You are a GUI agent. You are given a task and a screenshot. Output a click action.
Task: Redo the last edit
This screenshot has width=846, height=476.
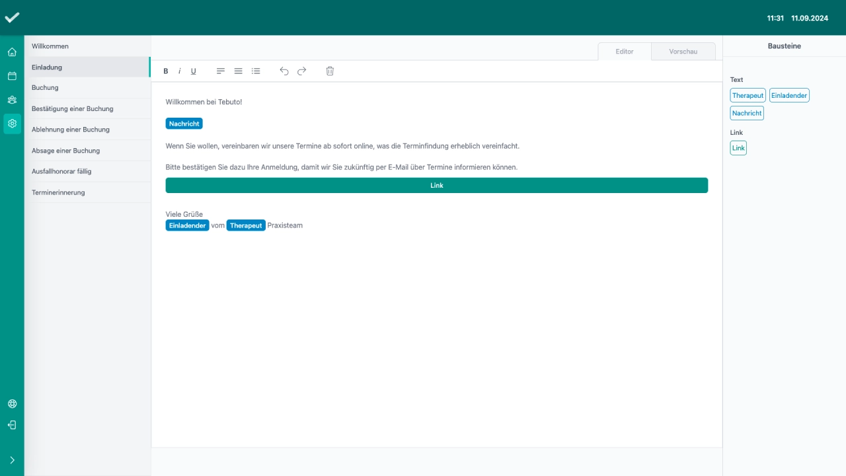coord(301,71)
